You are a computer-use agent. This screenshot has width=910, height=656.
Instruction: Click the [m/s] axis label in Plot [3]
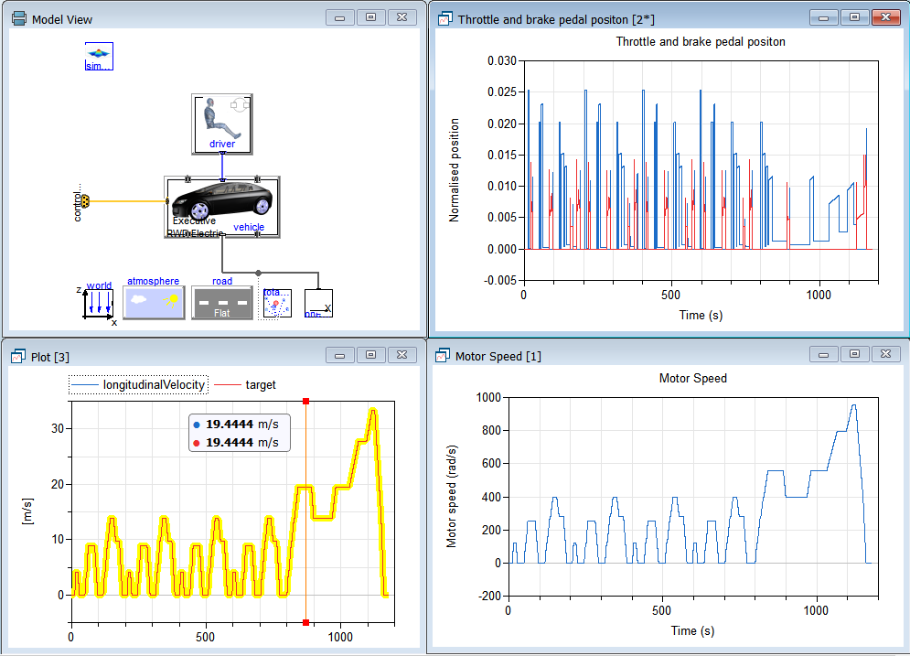[x=27, y=511]
